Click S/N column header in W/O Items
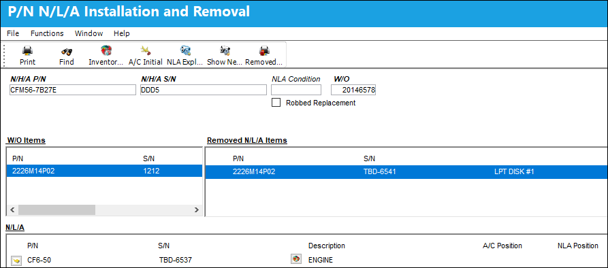The width and height of the screenshot is (608, 268). point(149,158)
